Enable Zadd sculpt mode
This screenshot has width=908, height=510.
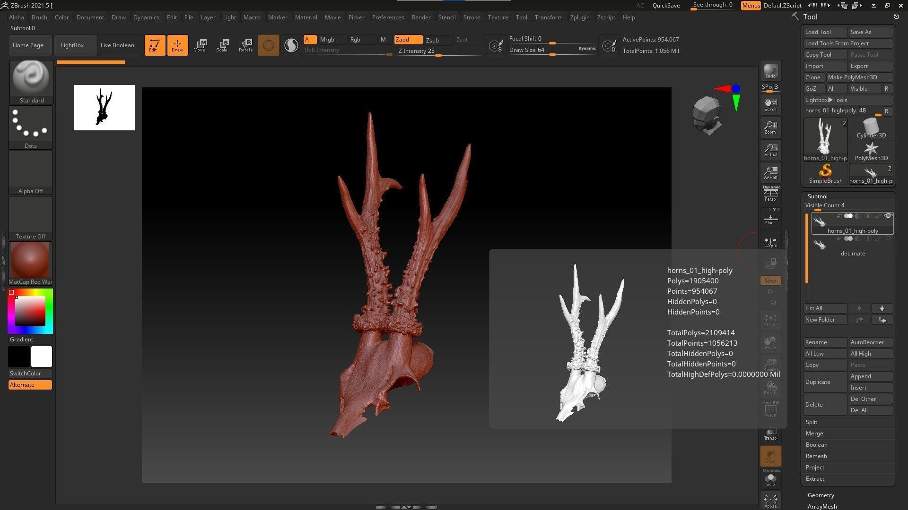(x=408, y=40)
